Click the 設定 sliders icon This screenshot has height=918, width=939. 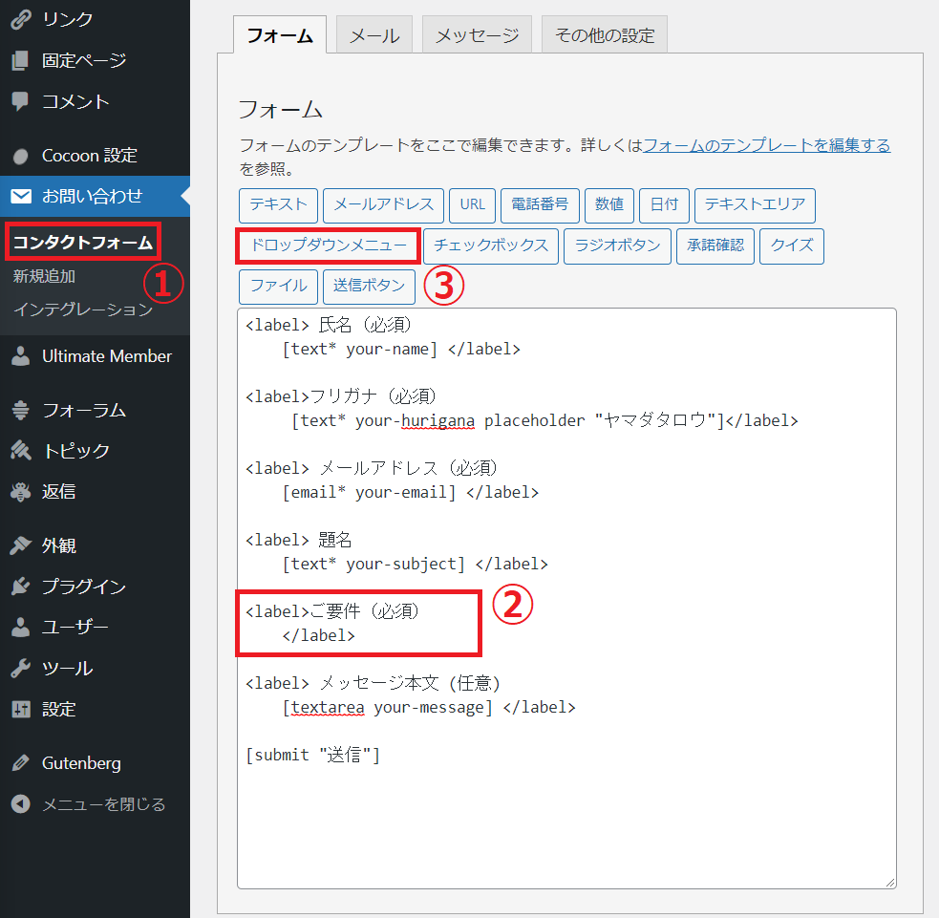20,709
